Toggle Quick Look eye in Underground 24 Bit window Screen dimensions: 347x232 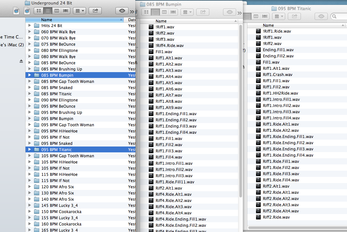coord(122,11)
